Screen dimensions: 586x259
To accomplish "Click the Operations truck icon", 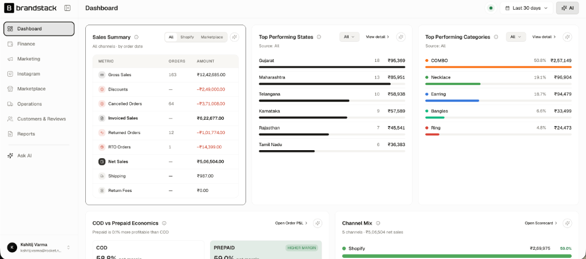I will [10, 104].
